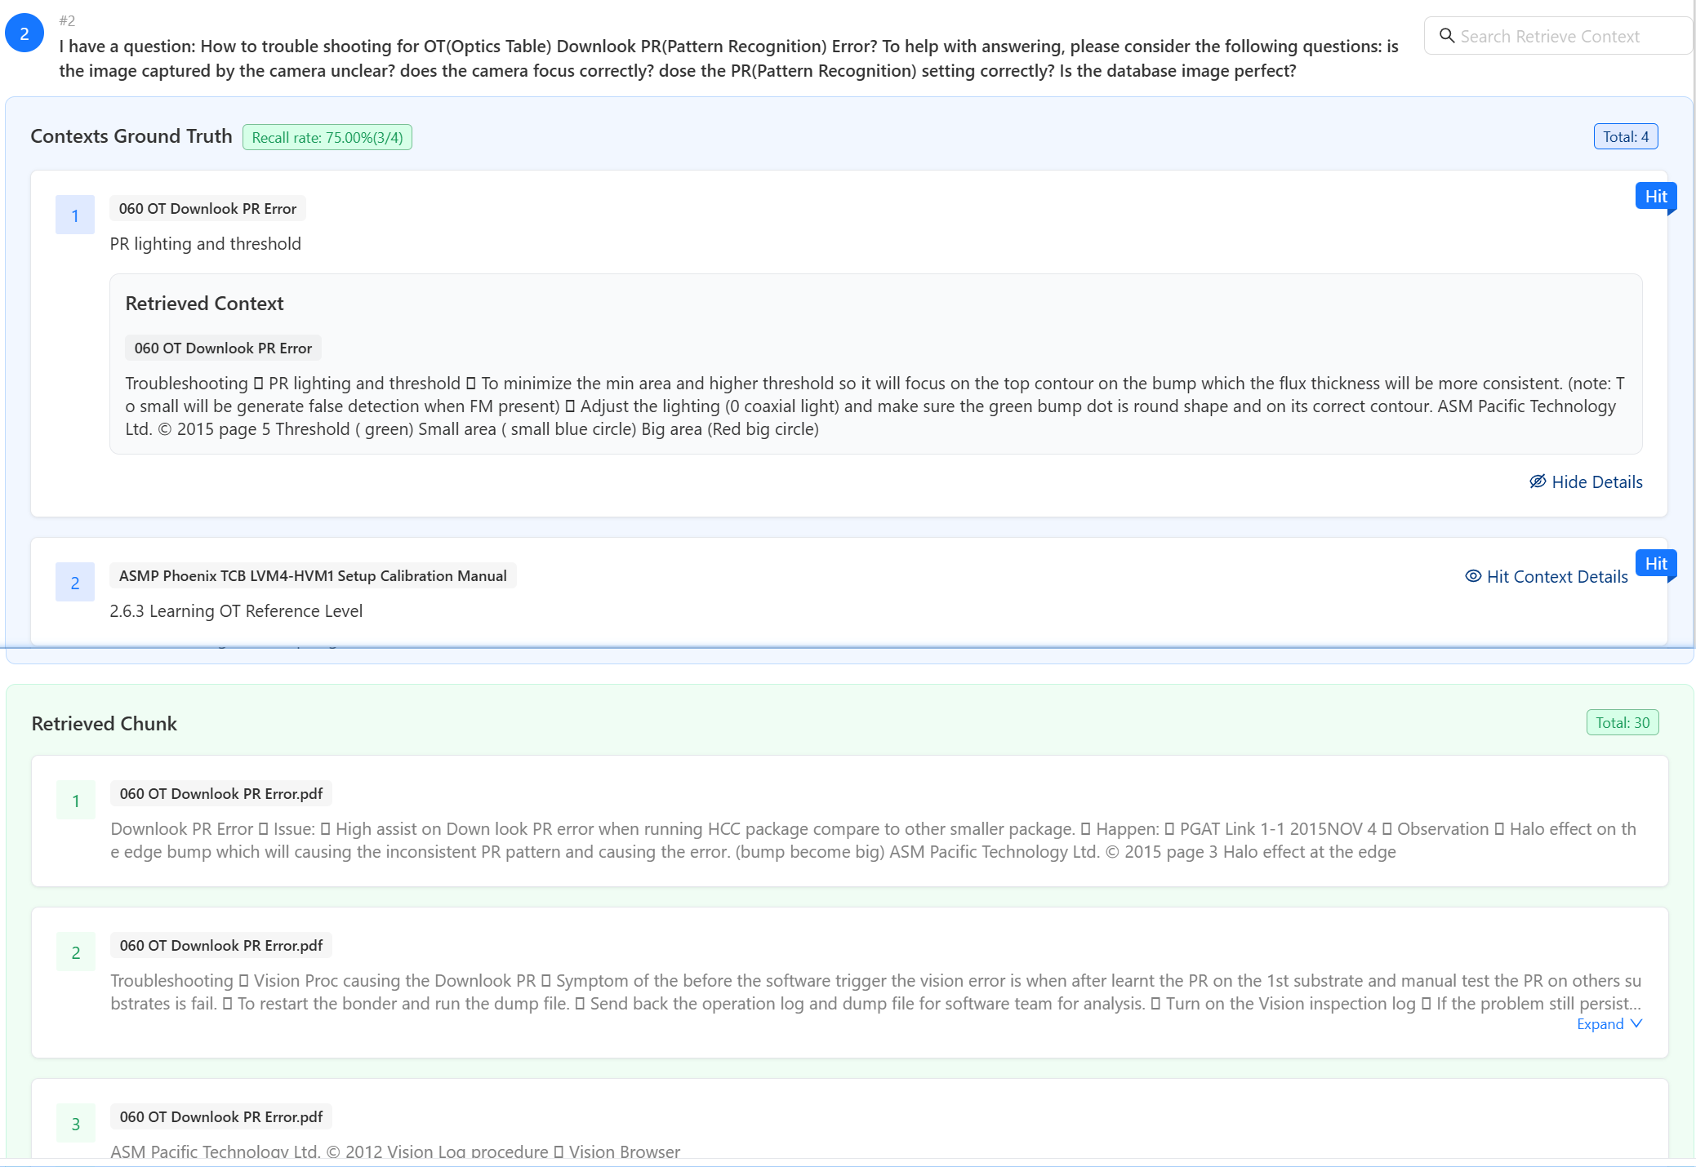Click the Hit badge on ground truth 2
Screen dimensions: 1696x1167
click(1655, 564)
